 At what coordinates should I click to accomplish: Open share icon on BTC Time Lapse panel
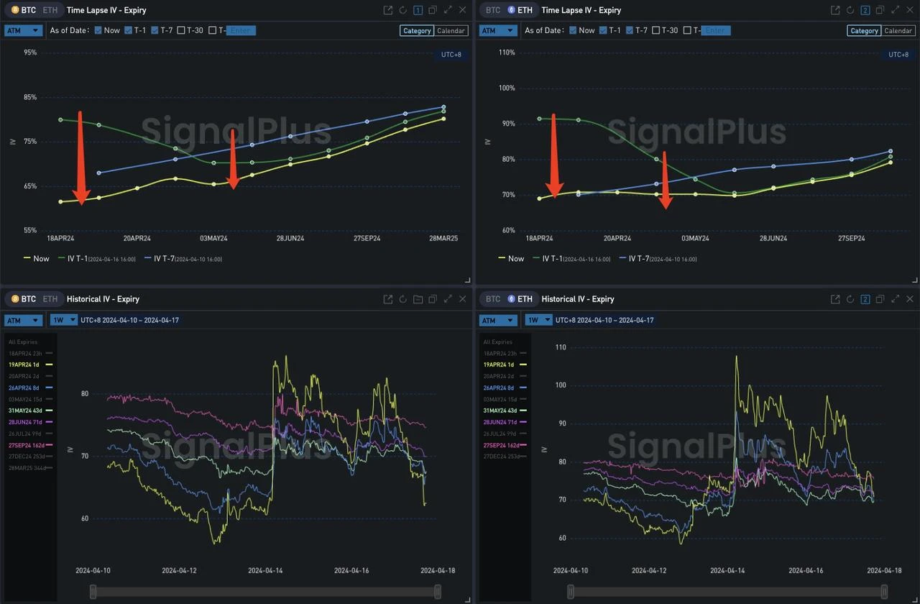tap(388, 10)
